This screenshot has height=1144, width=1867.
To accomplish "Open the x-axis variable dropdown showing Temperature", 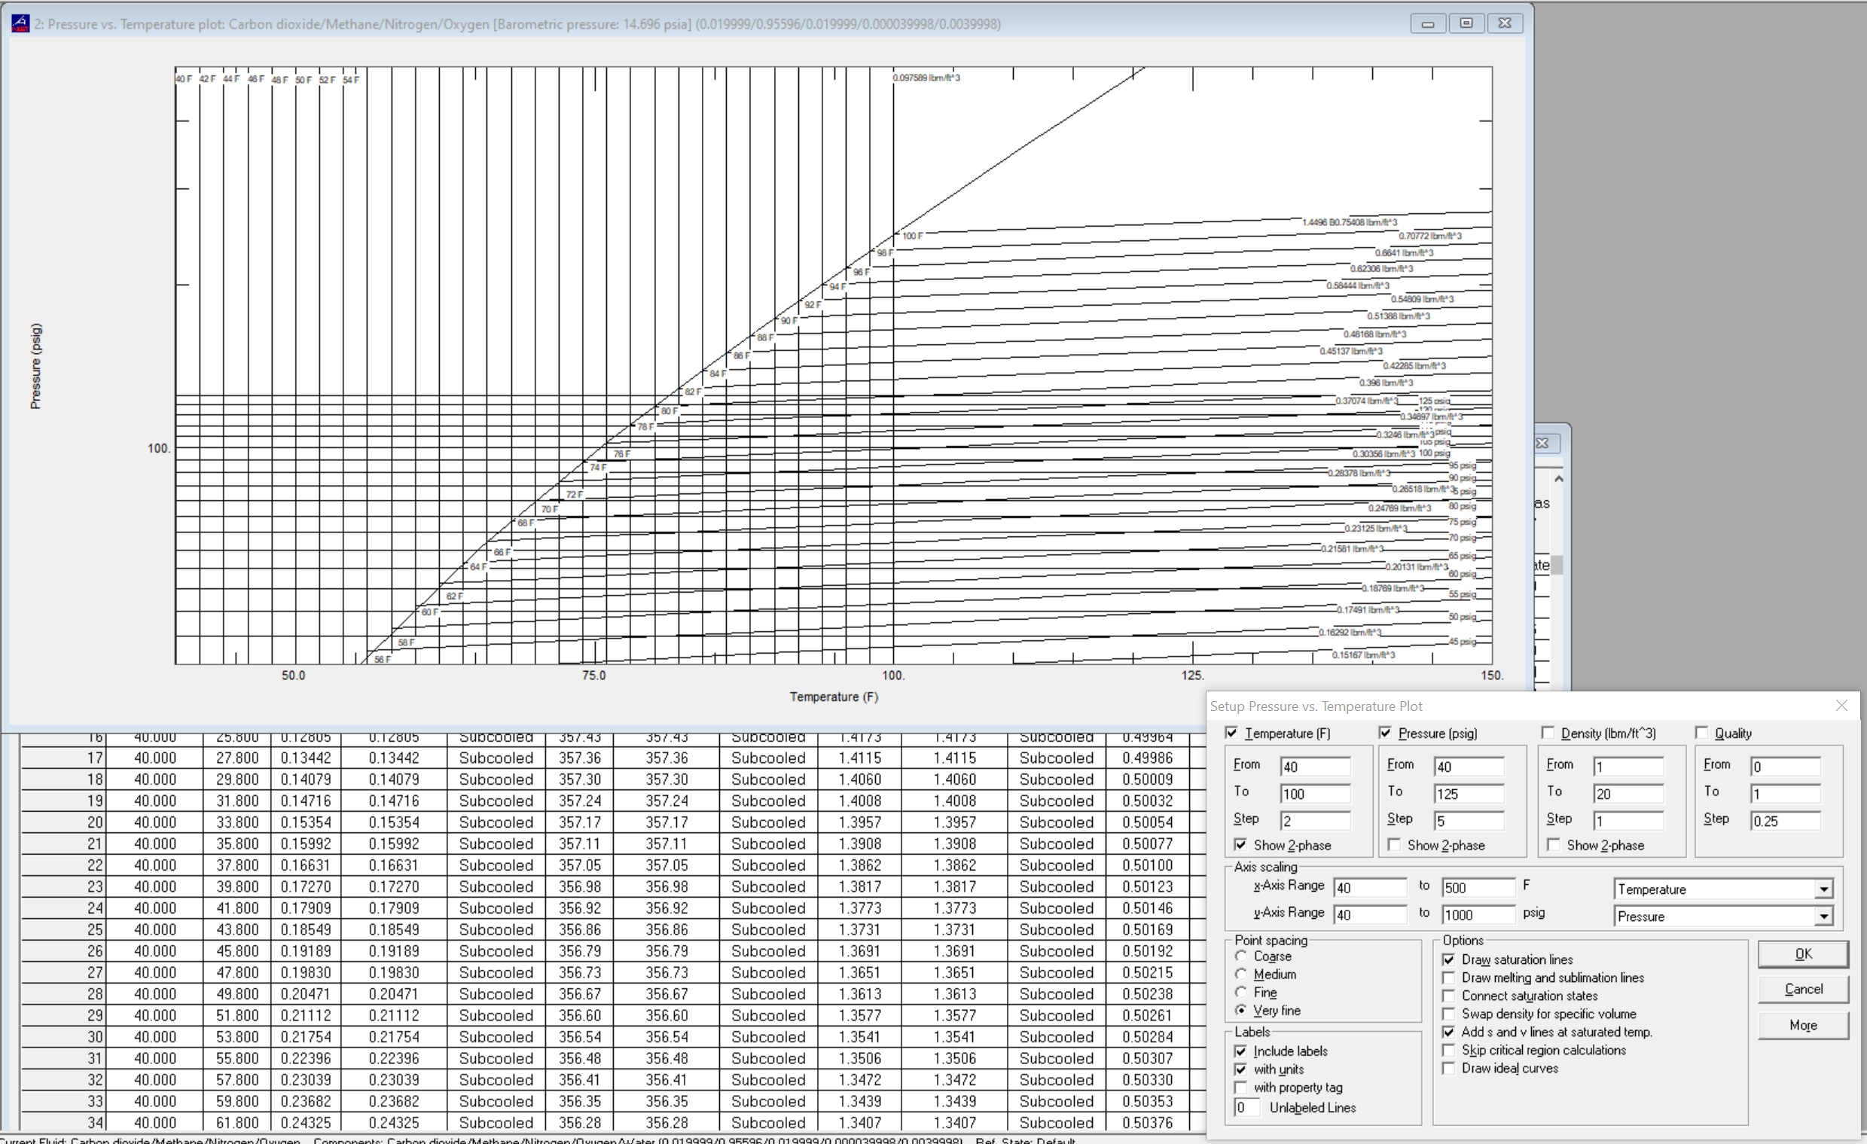I will (1825, 889).
